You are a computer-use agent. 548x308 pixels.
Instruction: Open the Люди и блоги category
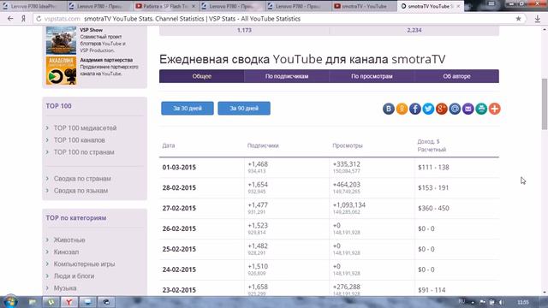click(74, 275)
